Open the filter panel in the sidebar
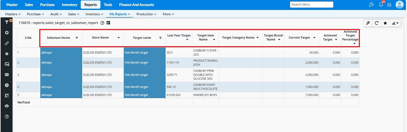This screenshot has width=407, height=132. click(7, 23)
